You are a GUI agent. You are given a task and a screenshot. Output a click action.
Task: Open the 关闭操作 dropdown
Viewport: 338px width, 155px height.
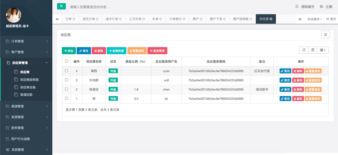point(314,19)
